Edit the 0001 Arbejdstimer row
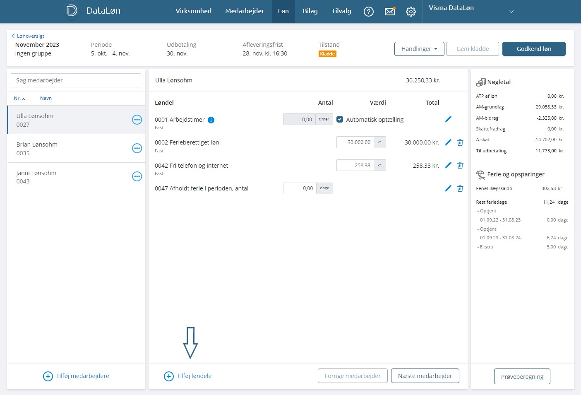Screen dimensions: 581x395 coord(448,119)
